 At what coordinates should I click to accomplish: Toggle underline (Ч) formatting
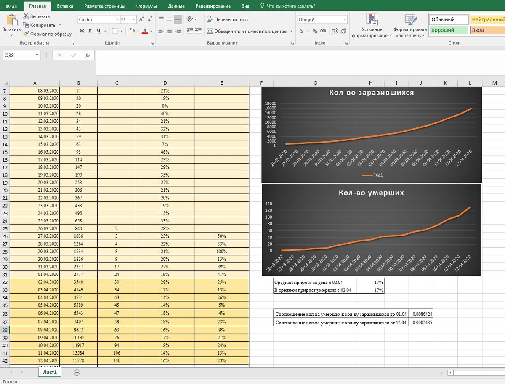98,31
